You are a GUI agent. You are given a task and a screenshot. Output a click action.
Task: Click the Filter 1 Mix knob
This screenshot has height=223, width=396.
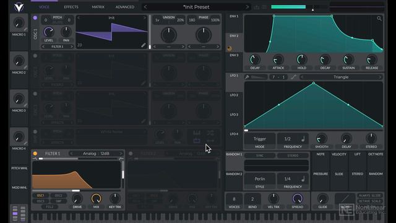click(96, 199)
